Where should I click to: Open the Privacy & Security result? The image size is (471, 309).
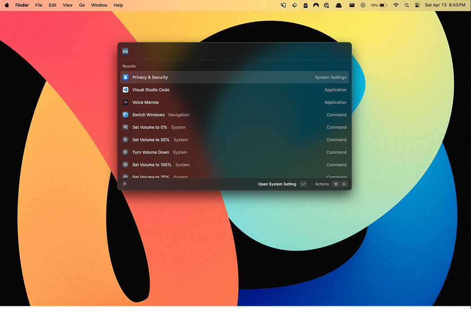(234, 77)
